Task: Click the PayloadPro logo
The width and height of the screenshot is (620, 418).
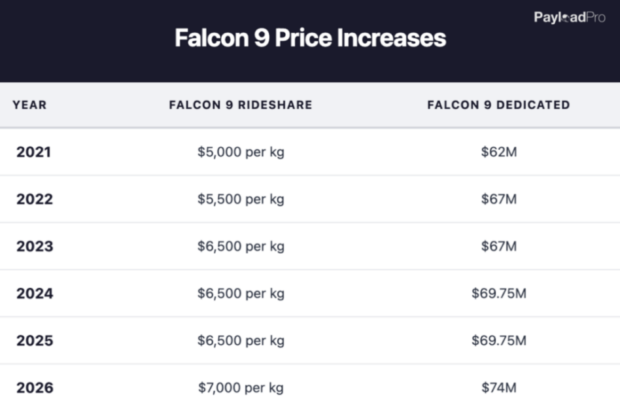Action: 569,18
